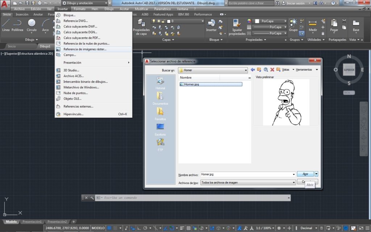Toggle MODELO space button in status bar

(98, 228)
